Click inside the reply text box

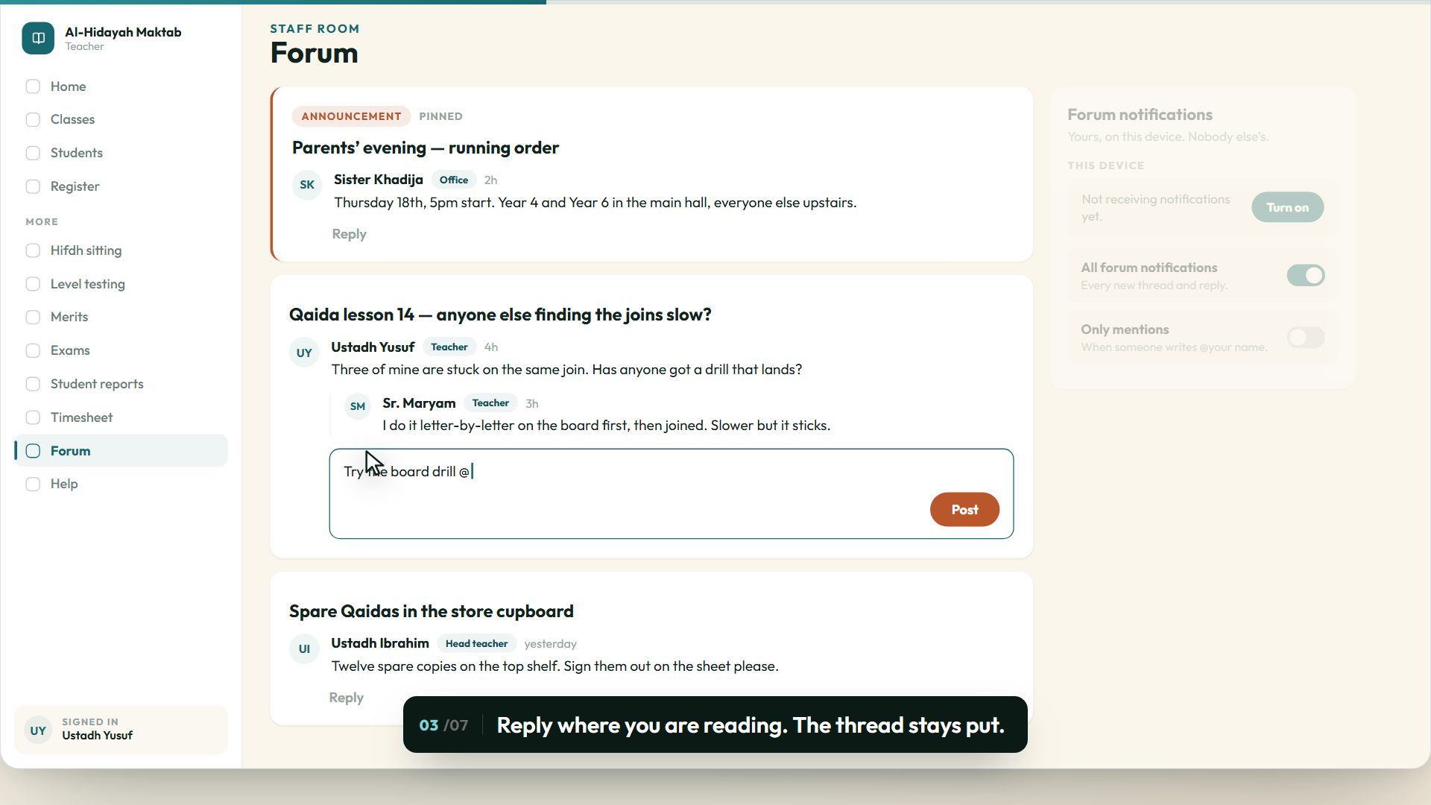tap(672, 493)
